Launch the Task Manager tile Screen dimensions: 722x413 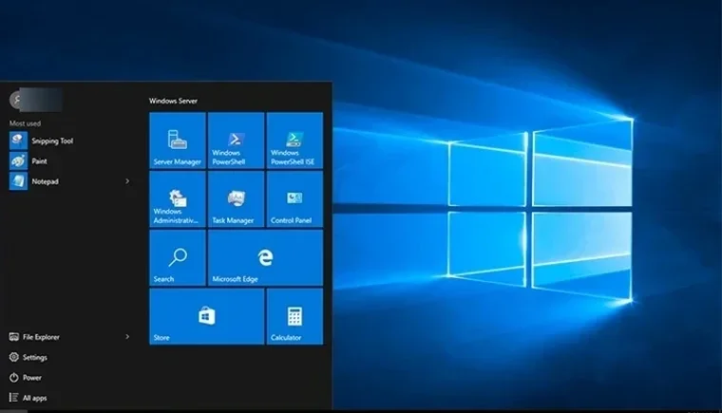237,198
